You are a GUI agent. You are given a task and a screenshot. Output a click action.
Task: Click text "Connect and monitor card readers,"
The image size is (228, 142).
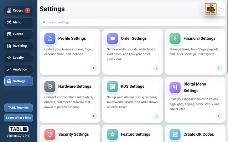(69, 97)
